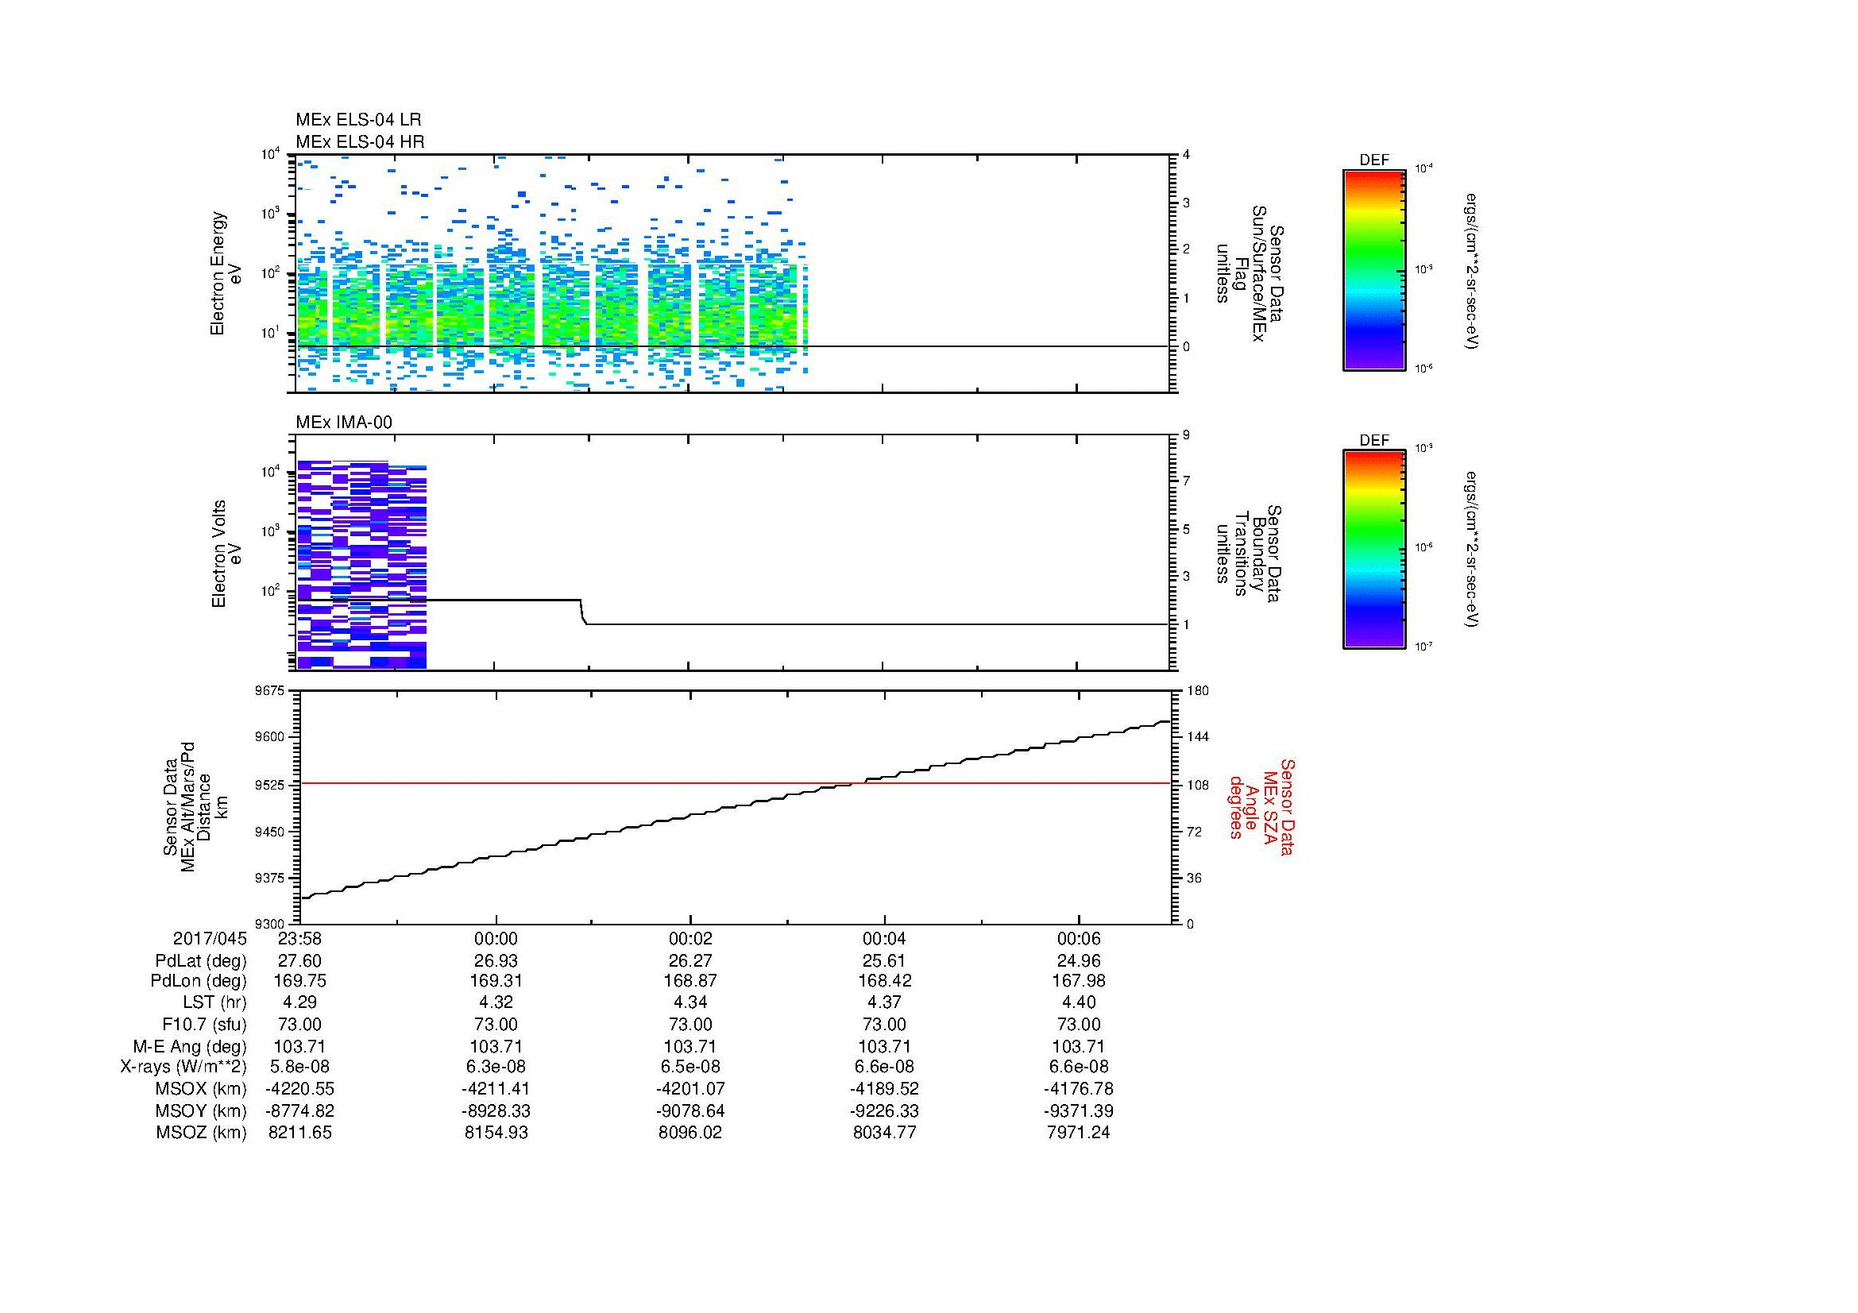Viewport: 1858px width, 1313px height.
Task: Click the '72' SZA axis tick
Action: (x=1195, y=831)
